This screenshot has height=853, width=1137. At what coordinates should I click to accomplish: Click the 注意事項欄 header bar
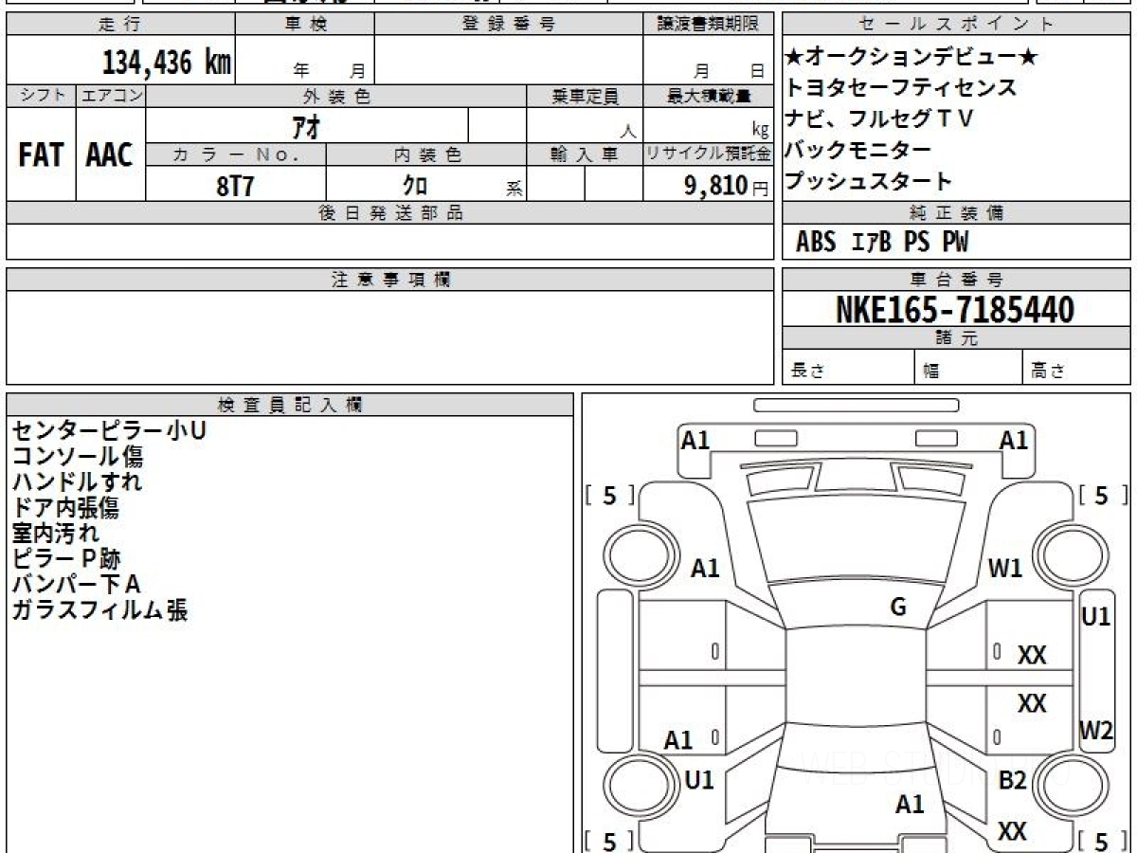click(x=389, y=280)
